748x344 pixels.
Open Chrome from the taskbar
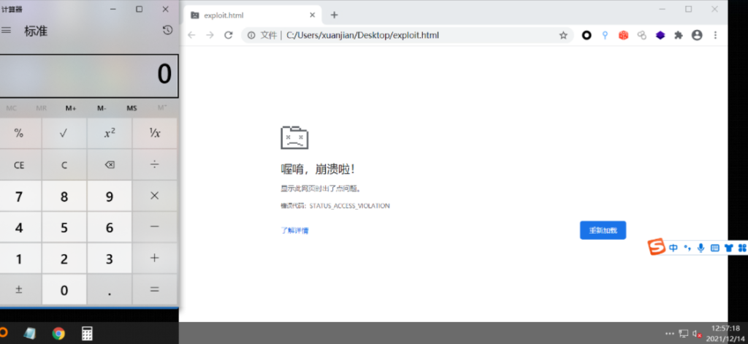tap(58, 334)
